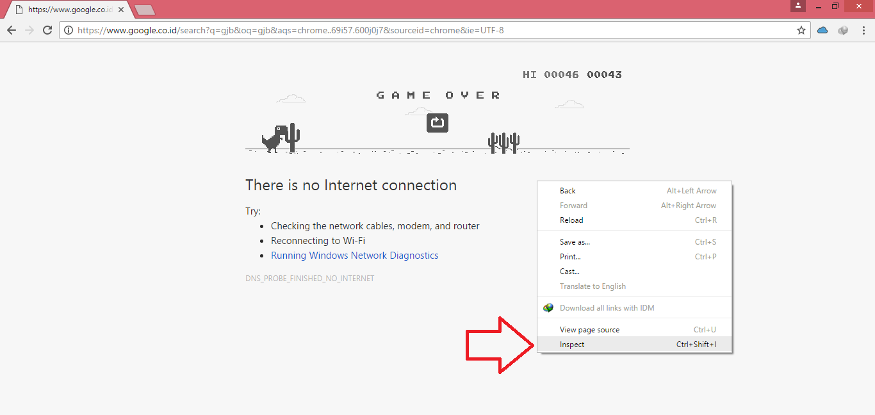Reload the page with the refresh icon

pos(47,29)
